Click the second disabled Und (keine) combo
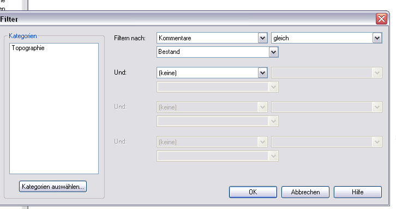Viewport: 396px width, 209px height. pos(212,107)
